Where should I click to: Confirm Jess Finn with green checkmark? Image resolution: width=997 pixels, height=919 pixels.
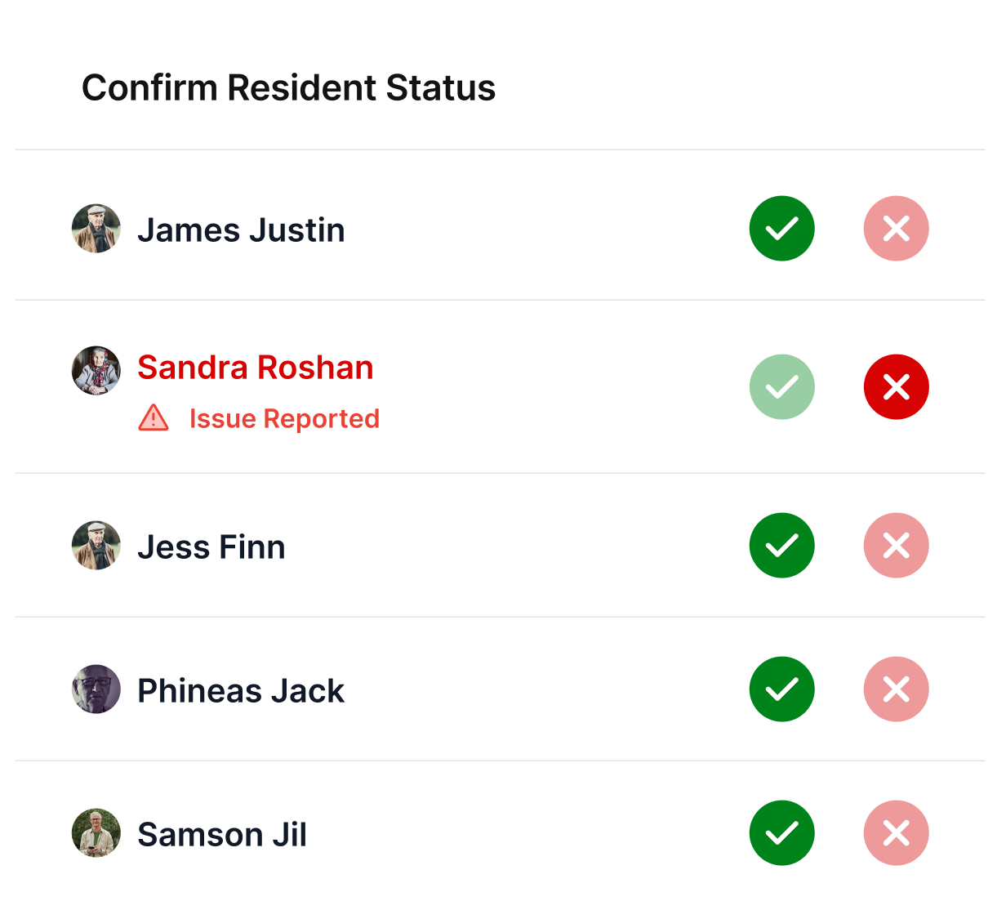[x=781, y=546]
